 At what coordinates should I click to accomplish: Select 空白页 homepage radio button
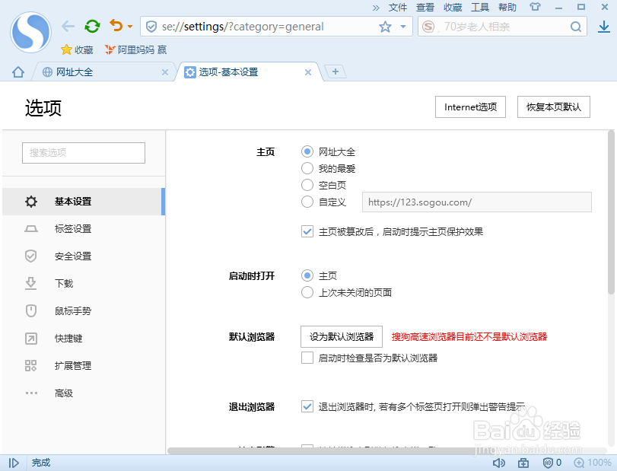pyautogui.click(x=307, y=185)
